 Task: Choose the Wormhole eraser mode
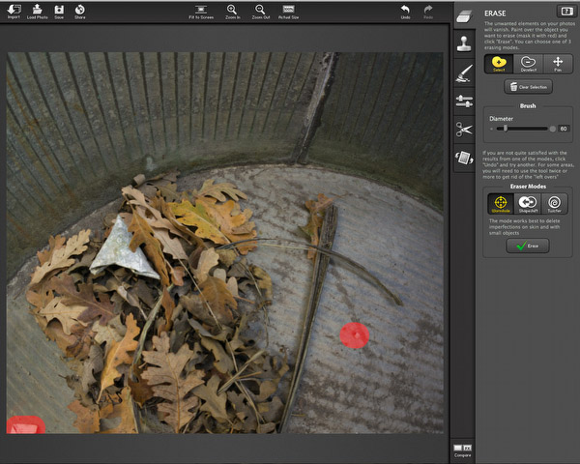[501, 204]
